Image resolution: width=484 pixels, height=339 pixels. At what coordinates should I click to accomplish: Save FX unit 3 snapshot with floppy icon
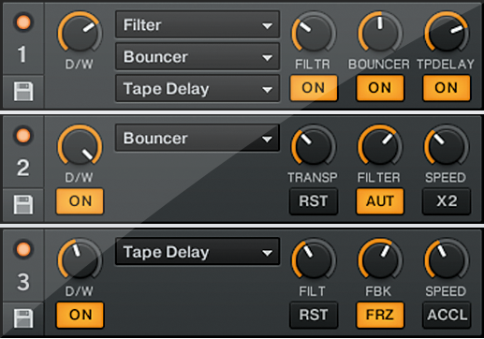(23, 318)
